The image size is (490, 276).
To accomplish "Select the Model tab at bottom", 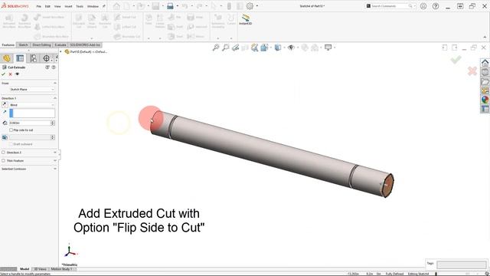I will click(x=24, y=269).
